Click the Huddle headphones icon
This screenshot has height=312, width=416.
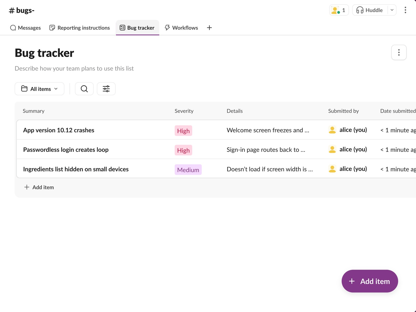point(360,10)
